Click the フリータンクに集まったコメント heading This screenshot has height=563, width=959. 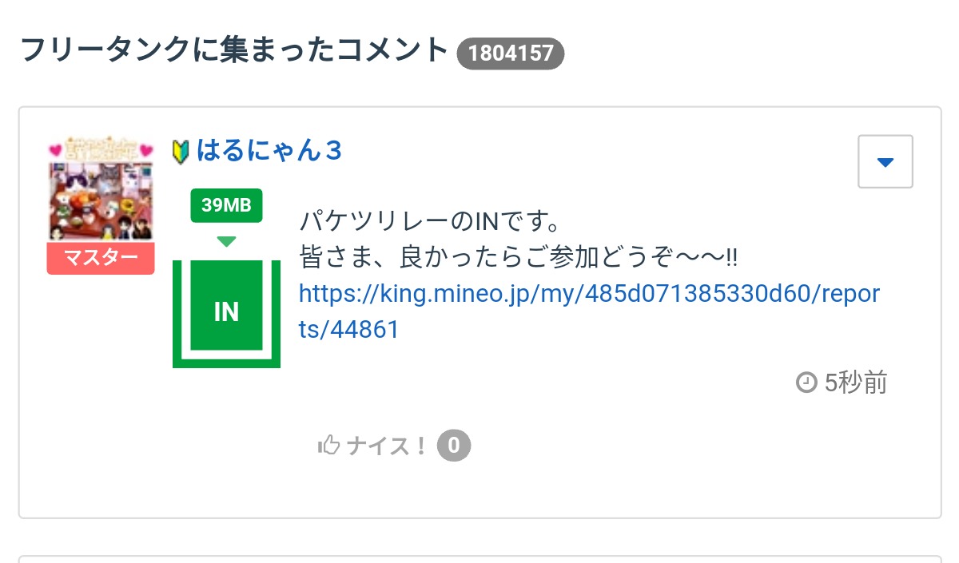[x=233, y=51]
